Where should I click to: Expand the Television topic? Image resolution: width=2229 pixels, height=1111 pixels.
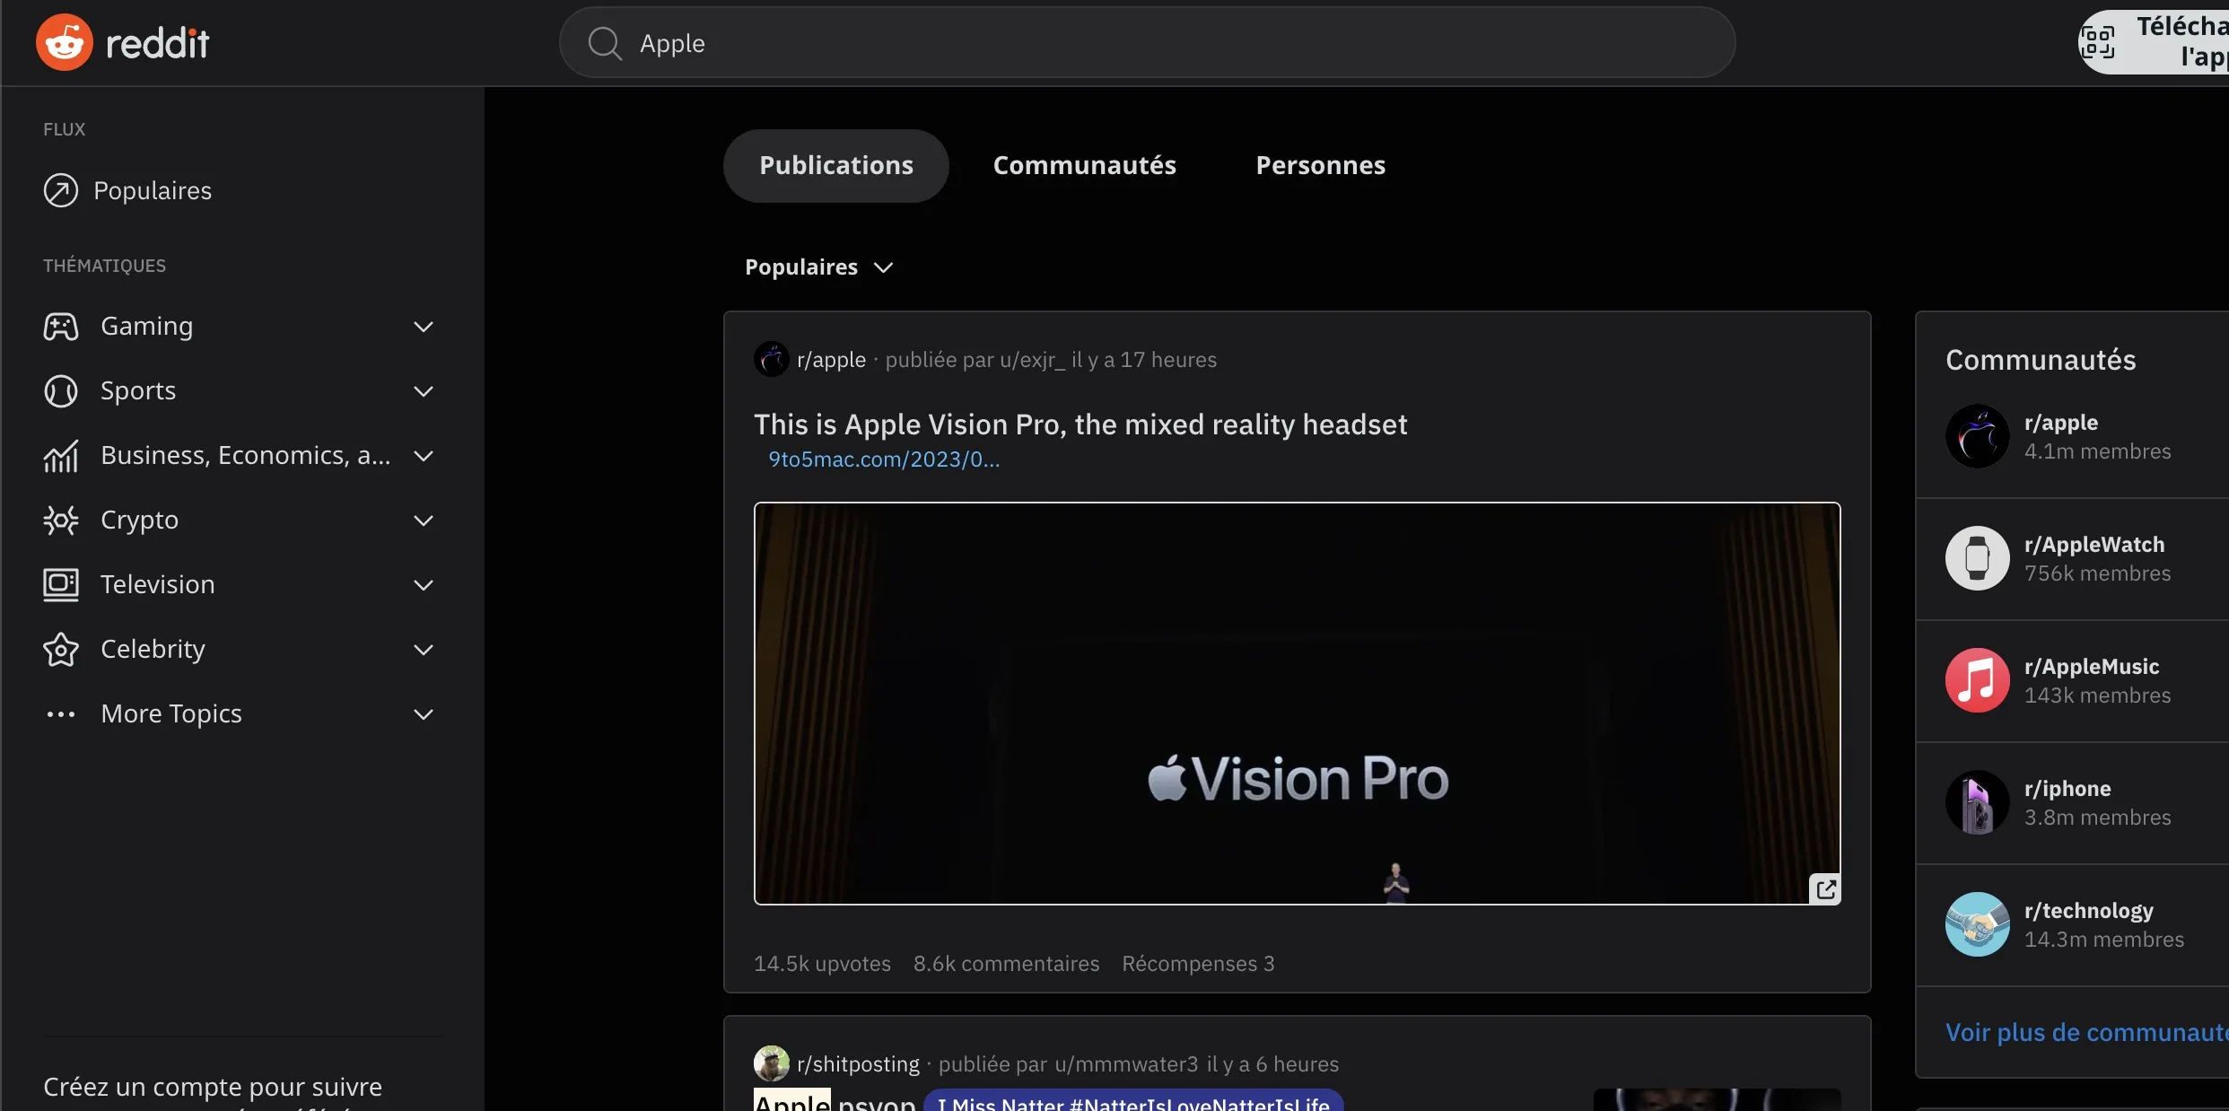[424, 585]
